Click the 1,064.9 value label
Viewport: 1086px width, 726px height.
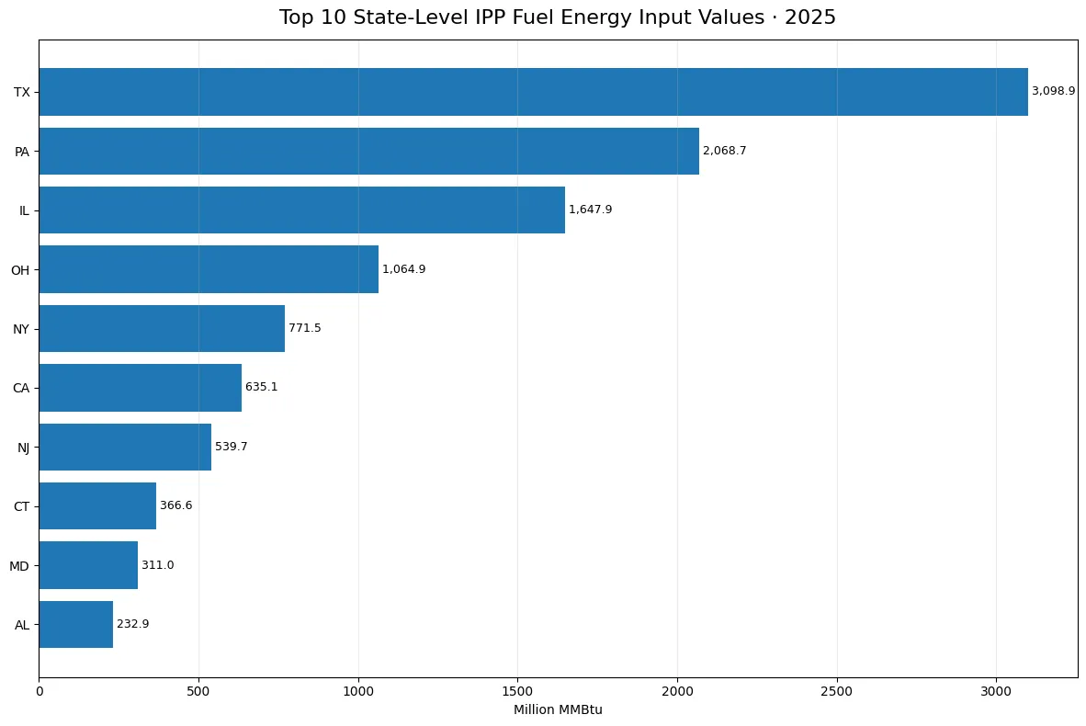point(403,268)
